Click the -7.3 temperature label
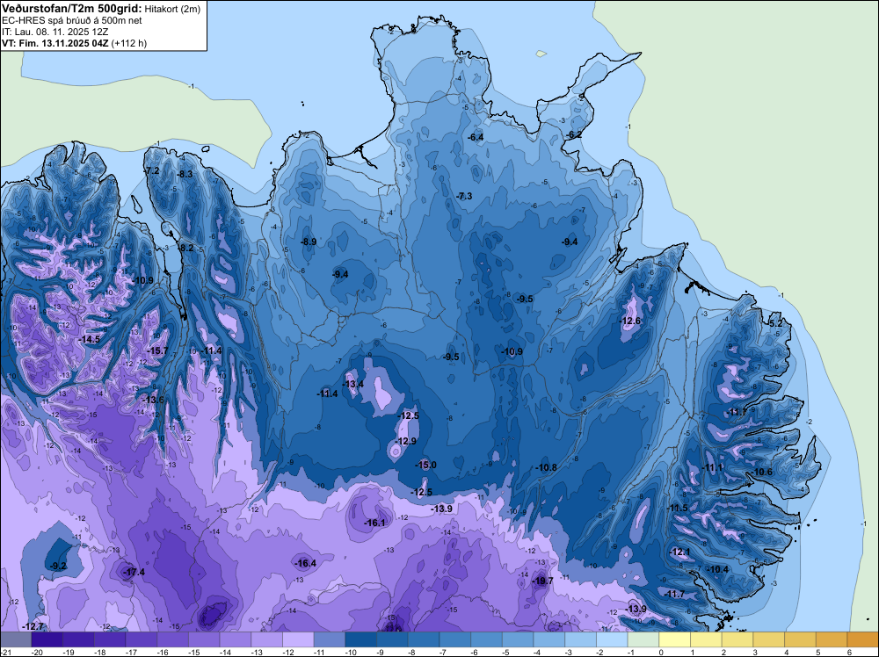The height and width of the screenshot is (657, 879). tap(464, 196)
